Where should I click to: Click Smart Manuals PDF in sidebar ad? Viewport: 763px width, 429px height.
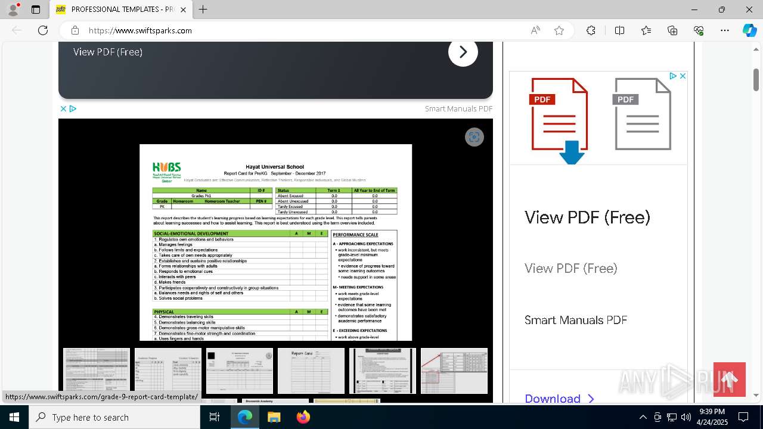tap(576, 320)
